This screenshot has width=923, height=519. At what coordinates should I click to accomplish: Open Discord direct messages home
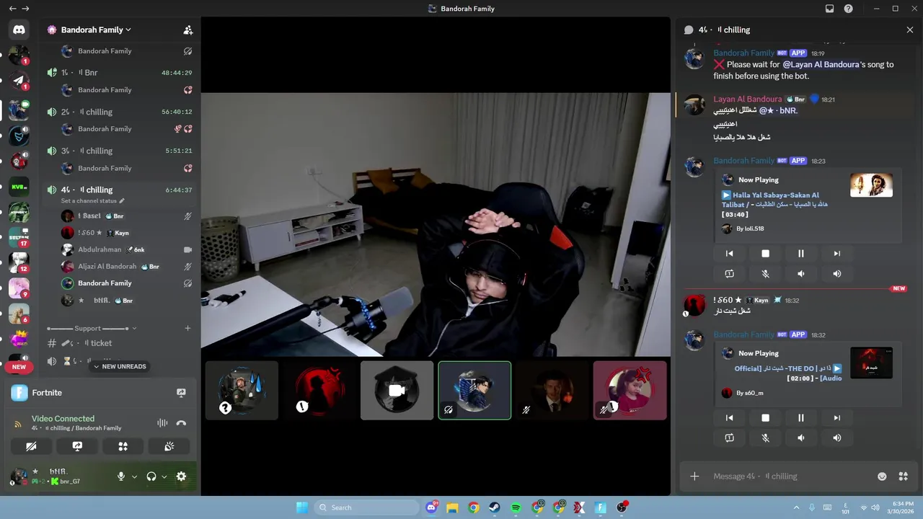19,30
